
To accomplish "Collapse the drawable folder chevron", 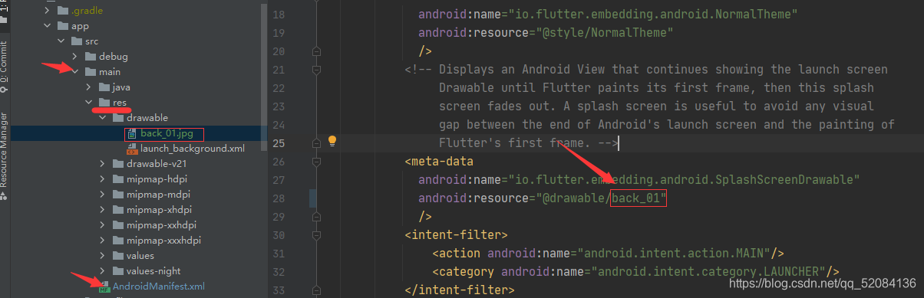I will click(103, 118).
